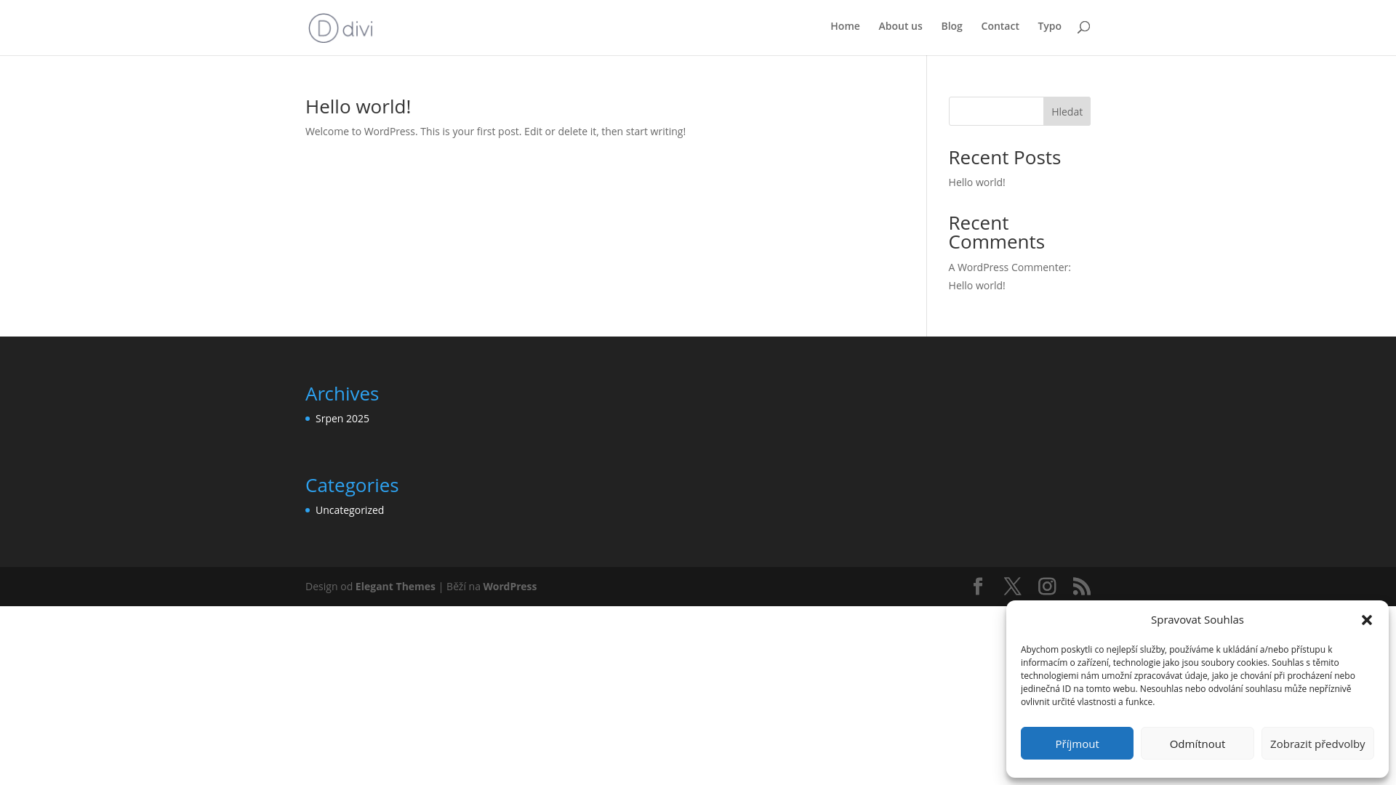Click the Archives footer heading
This screenshot has height=785, width=1396.
[342, 394]
